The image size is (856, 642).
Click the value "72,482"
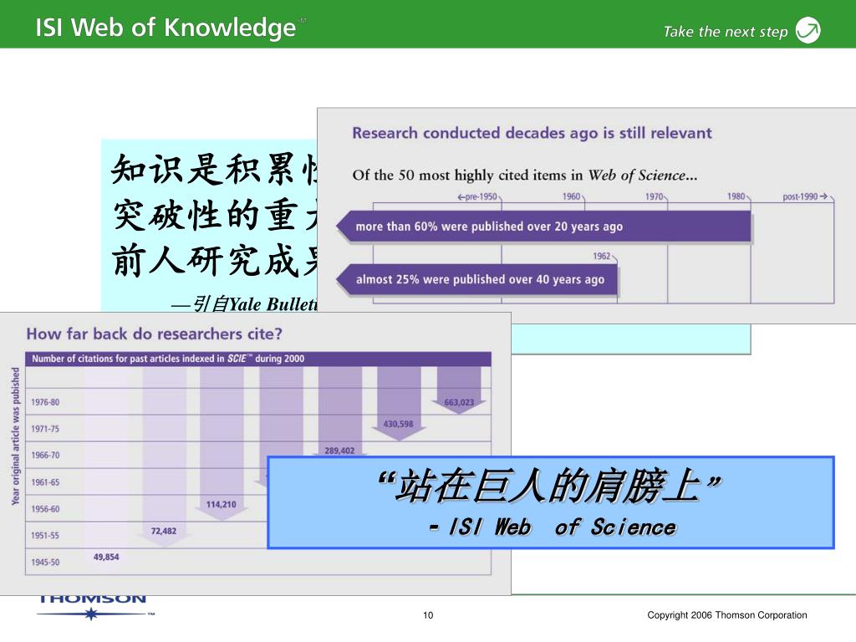[164, 531]
